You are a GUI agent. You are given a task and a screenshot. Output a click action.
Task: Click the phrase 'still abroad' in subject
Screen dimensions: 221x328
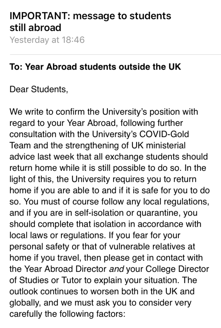click(x=35, y=28)
